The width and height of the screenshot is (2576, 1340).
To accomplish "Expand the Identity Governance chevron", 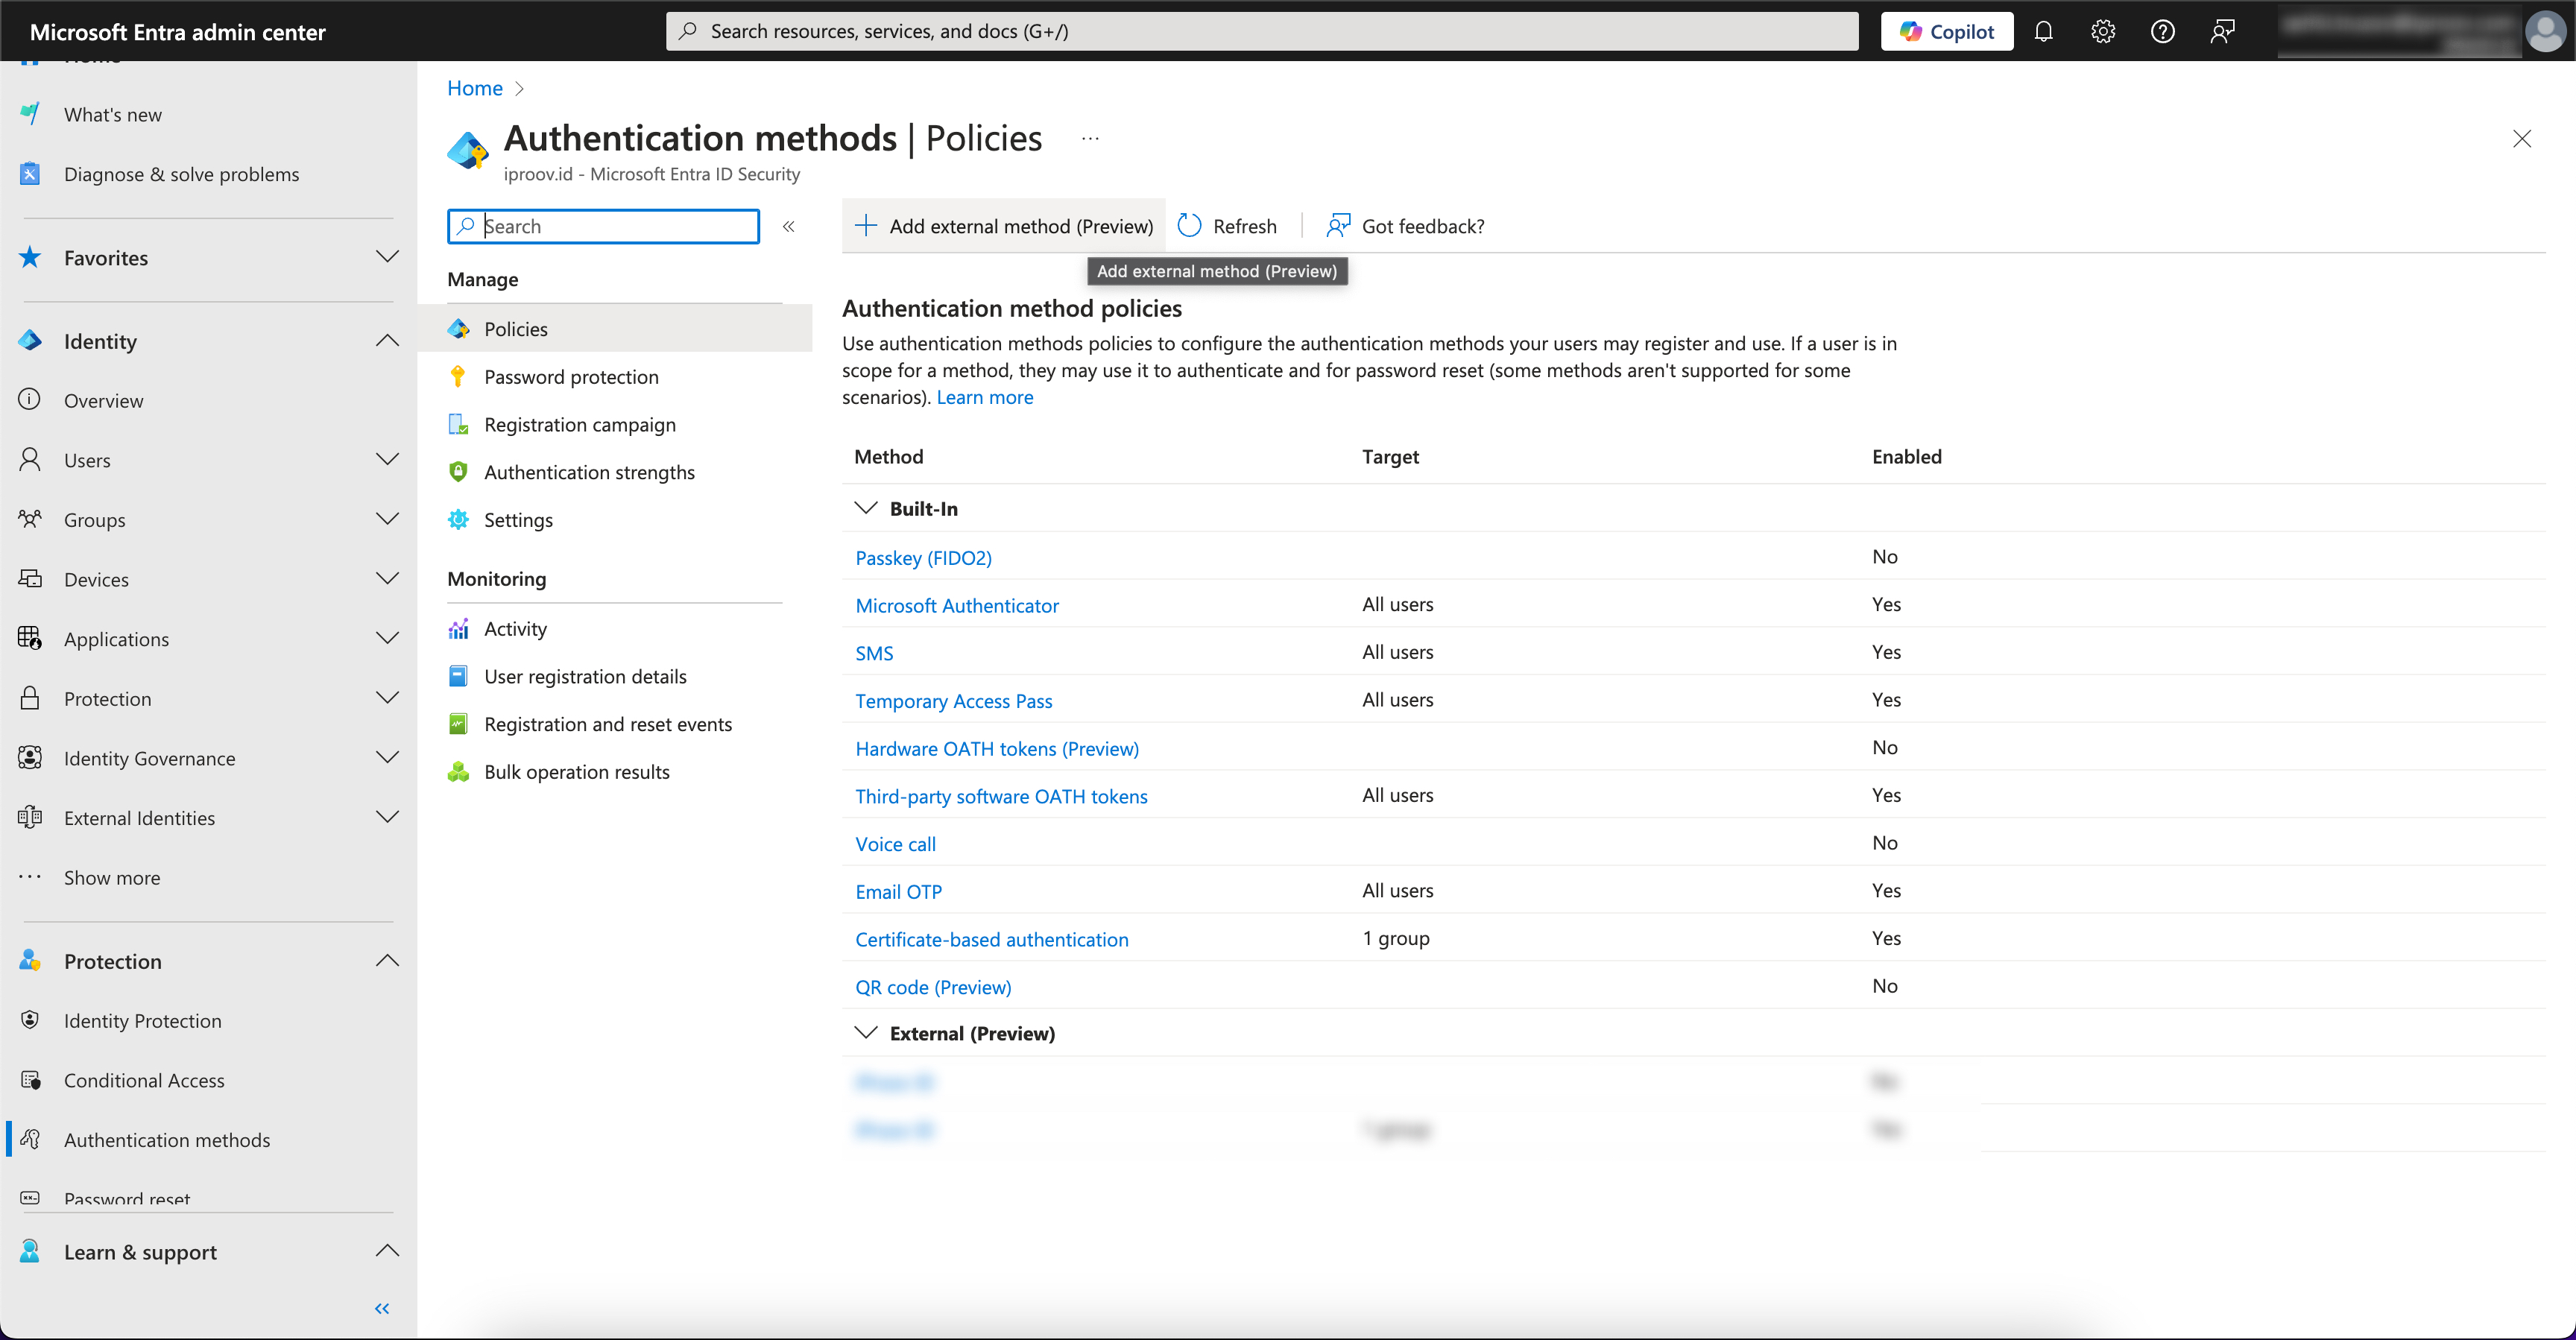I will pyautogui.click(x=387, y=757).
